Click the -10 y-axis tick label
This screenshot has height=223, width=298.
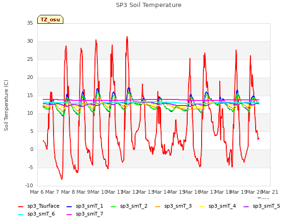click(29, 186)
